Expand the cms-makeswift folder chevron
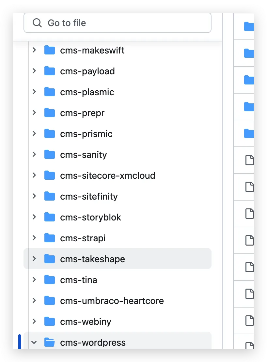 pyautogui.click(x=34, y=50)
